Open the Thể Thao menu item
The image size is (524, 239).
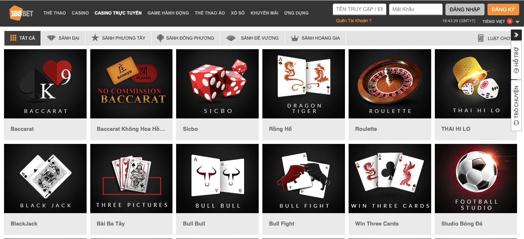[55, 13]
